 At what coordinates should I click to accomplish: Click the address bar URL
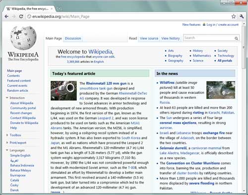(61, 16)
